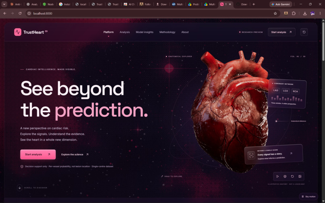Viewport: 325px width, 203px height.
Task: Open the Chrome profile avatar
Action: (312, 13)
